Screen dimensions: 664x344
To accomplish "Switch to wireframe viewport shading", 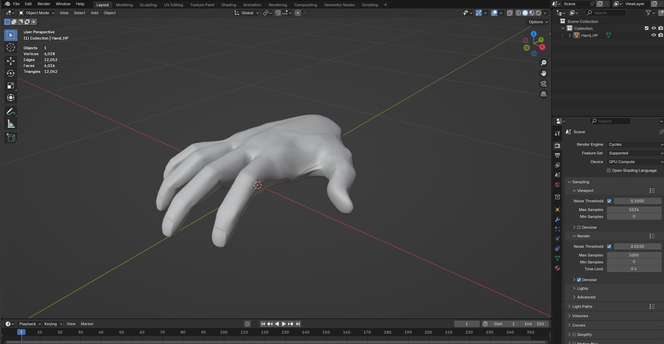I will point(519,13).
